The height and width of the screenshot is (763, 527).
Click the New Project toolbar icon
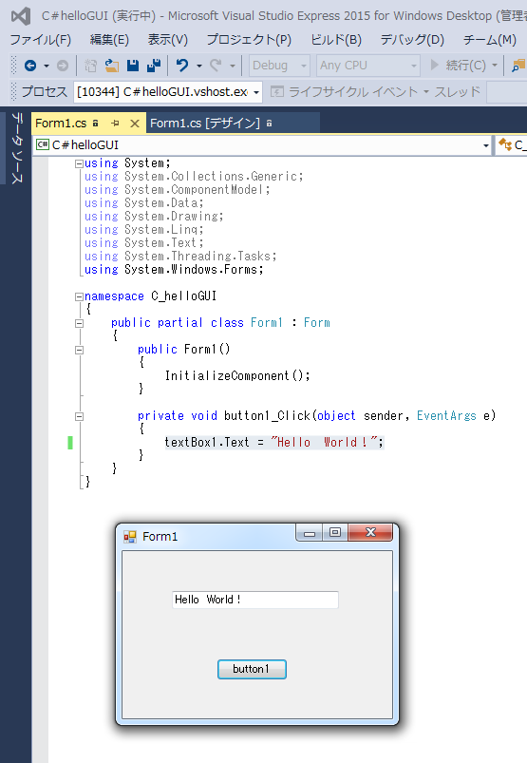(x=90, y=66)
